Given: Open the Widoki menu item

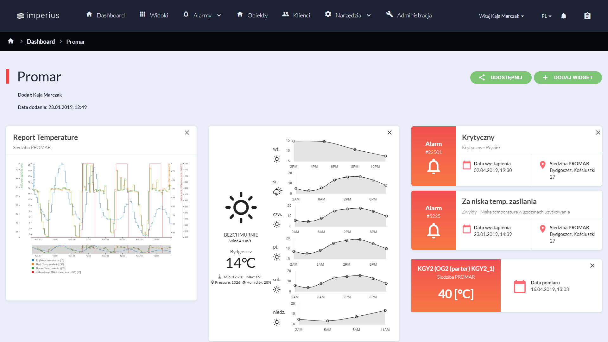Looking at the screenshot, I should (x=154, y=15).
